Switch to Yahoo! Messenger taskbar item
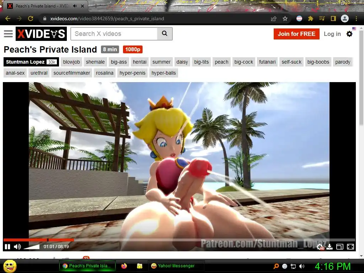This screenshot has width=364, height=273. tap(176, 266)
